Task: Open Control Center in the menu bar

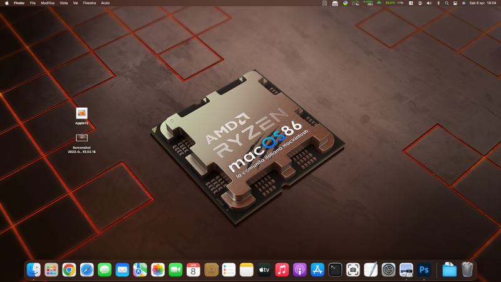Action: tap(455, 3)
